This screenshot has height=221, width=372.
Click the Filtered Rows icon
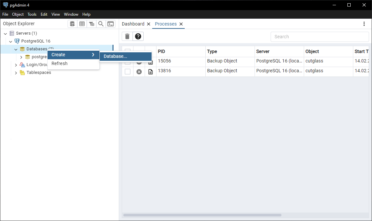[x=92, y=24]
